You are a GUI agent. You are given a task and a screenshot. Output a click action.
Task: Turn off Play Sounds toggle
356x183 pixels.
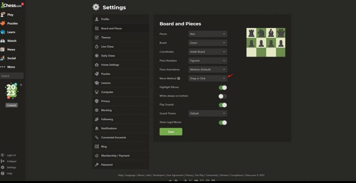(222, 105)
